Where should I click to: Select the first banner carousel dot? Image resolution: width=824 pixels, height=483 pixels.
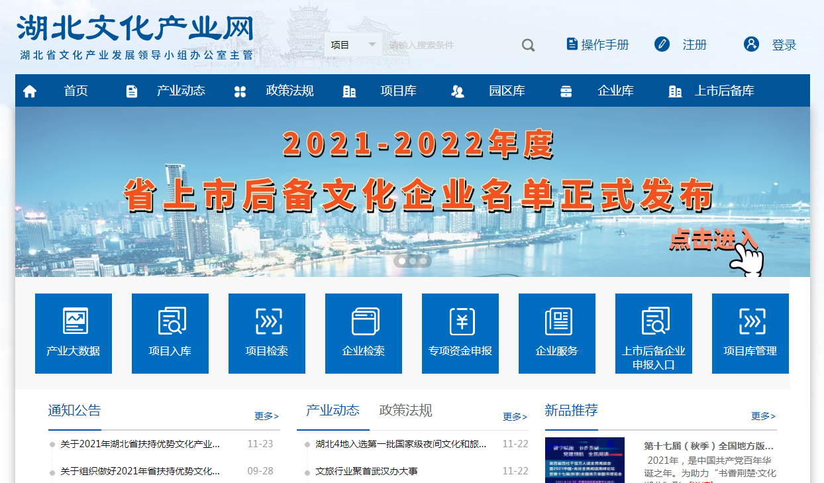point(402,261)
